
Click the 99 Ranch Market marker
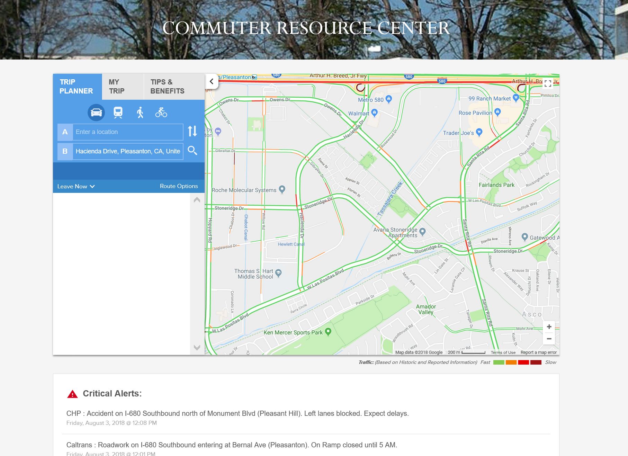point(516,98)
